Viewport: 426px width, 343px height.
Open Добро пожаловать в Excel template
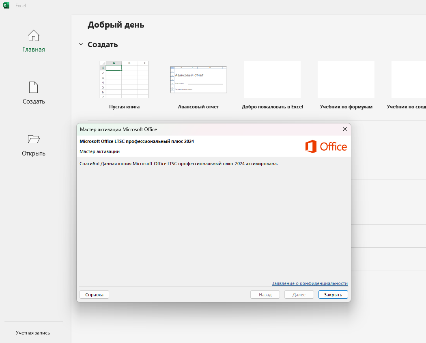point(272,80)
